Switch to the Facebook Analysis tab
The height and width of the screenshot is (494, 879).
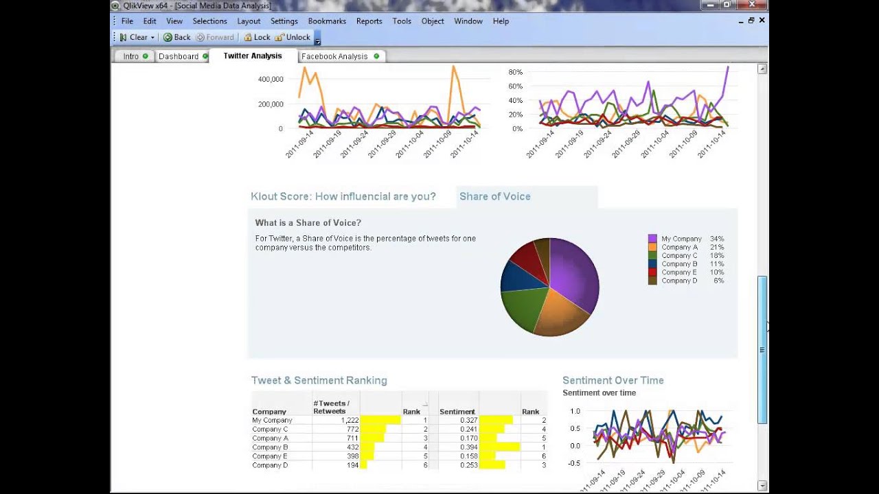340,56
